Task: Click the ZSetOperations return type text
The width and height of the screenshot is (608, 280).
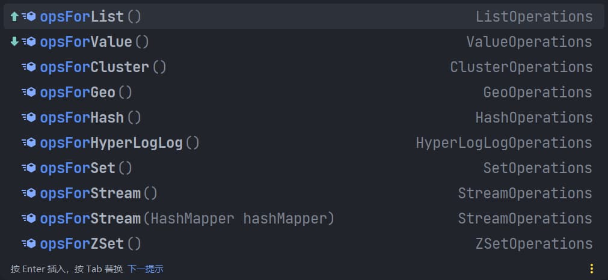Action: point(534,243)
